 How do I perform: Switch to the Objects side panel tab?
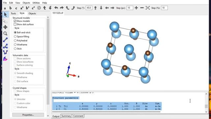point(32,13)
